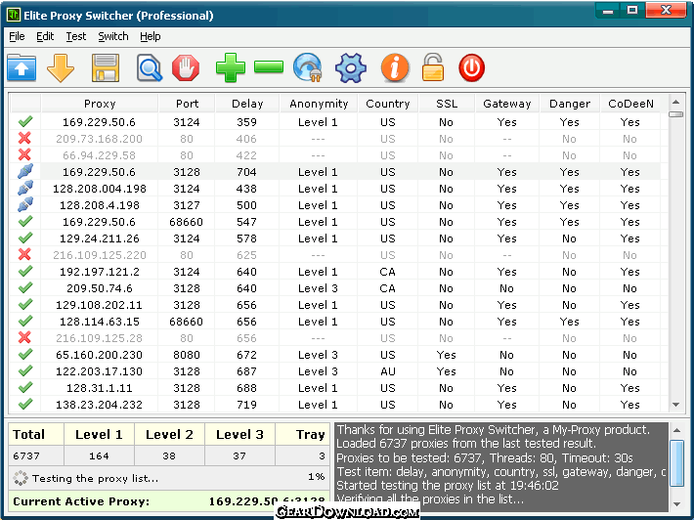Image resolution: width=694 pixels, height=520 pixels.
Task: Click the AU country cell
Action: tap(388, 371)
